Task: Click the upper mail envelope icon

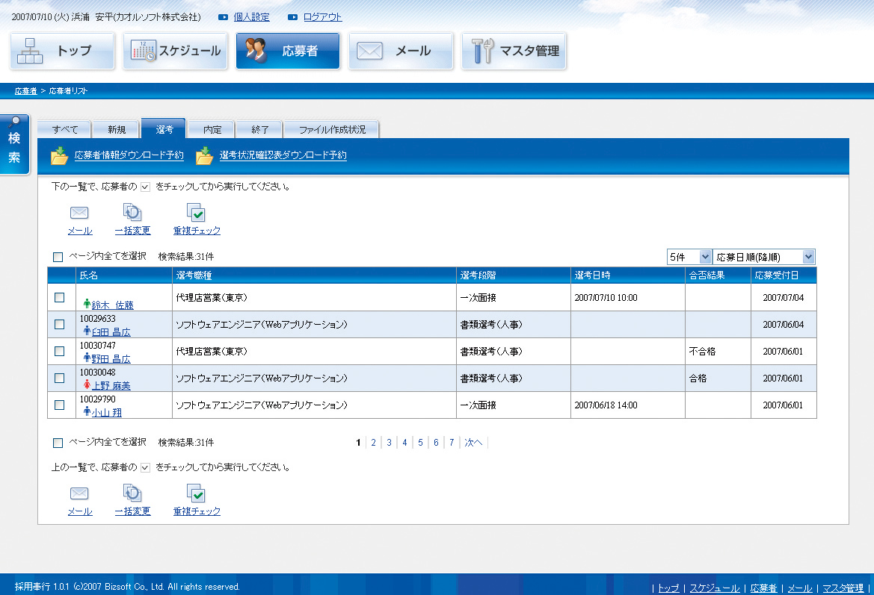Action: tap(79, 214)
